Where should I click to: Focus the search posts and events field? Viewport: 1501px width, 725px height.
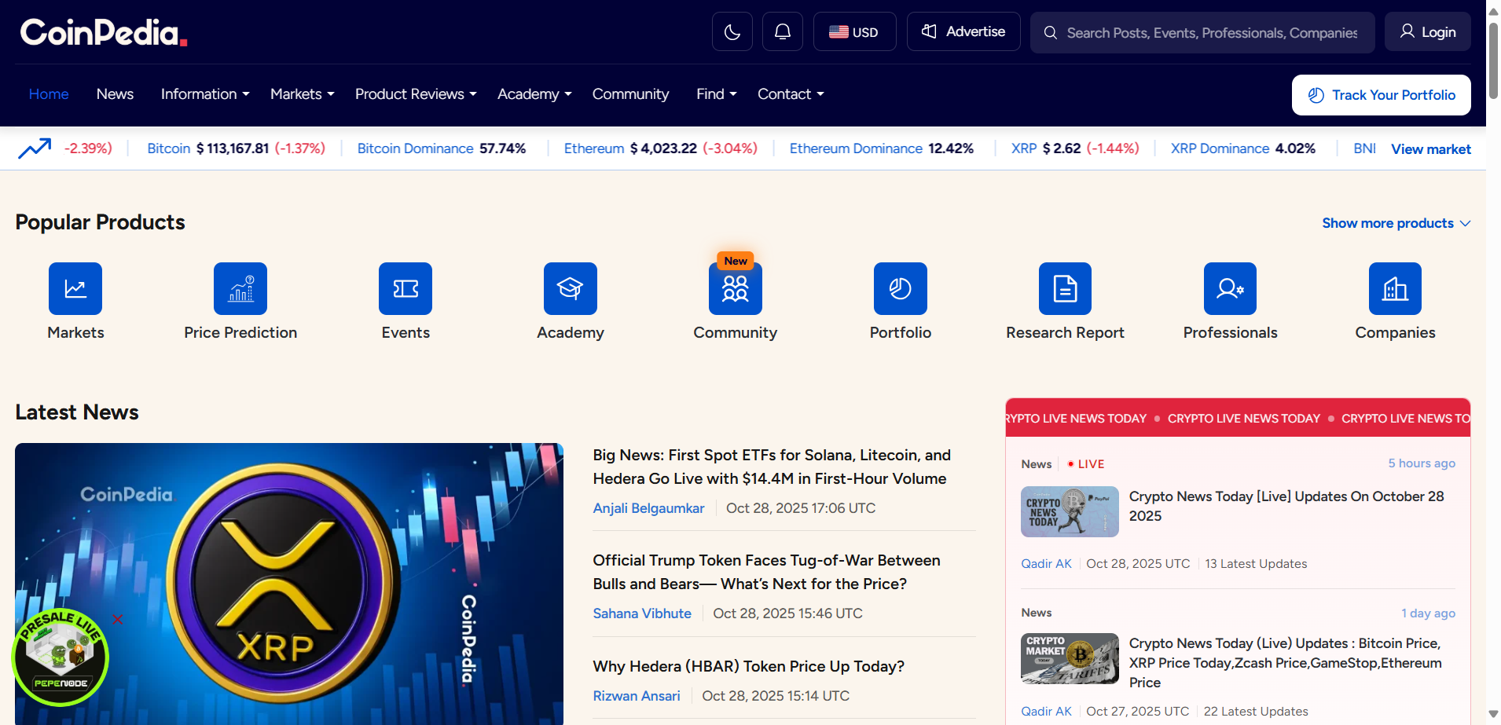click(1210, 33)
